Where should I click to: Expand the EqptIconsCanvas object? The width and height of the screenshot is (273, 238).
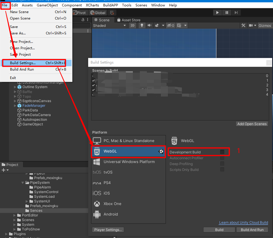point(15,101)
